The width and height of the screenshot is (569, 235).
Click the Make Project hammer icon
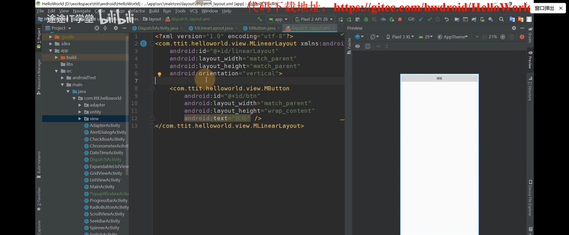260,19
